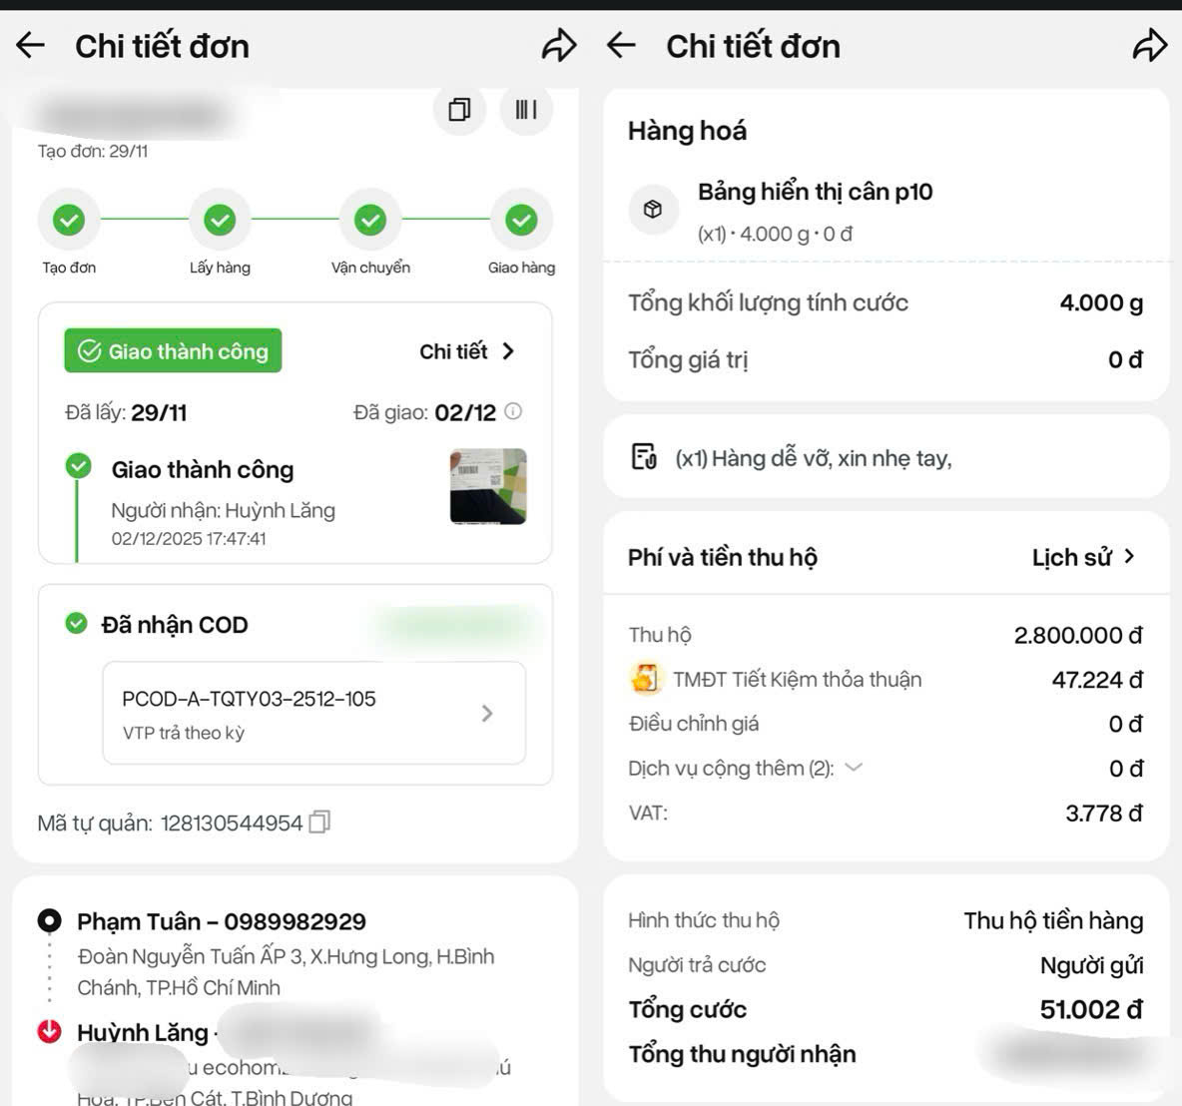Tap the Tạo đơn step checkmark
The height and width of the screenshot is (1106, 1182).
pos(69,220)
